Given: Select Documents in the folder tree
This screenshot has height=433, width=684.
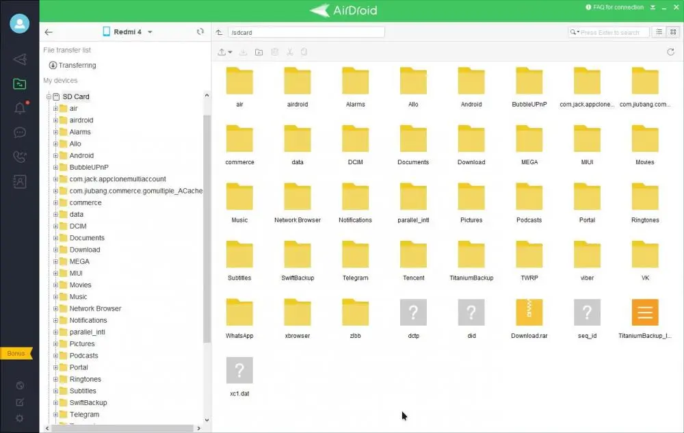Looking at the screenshot, I should click(87, 237).
